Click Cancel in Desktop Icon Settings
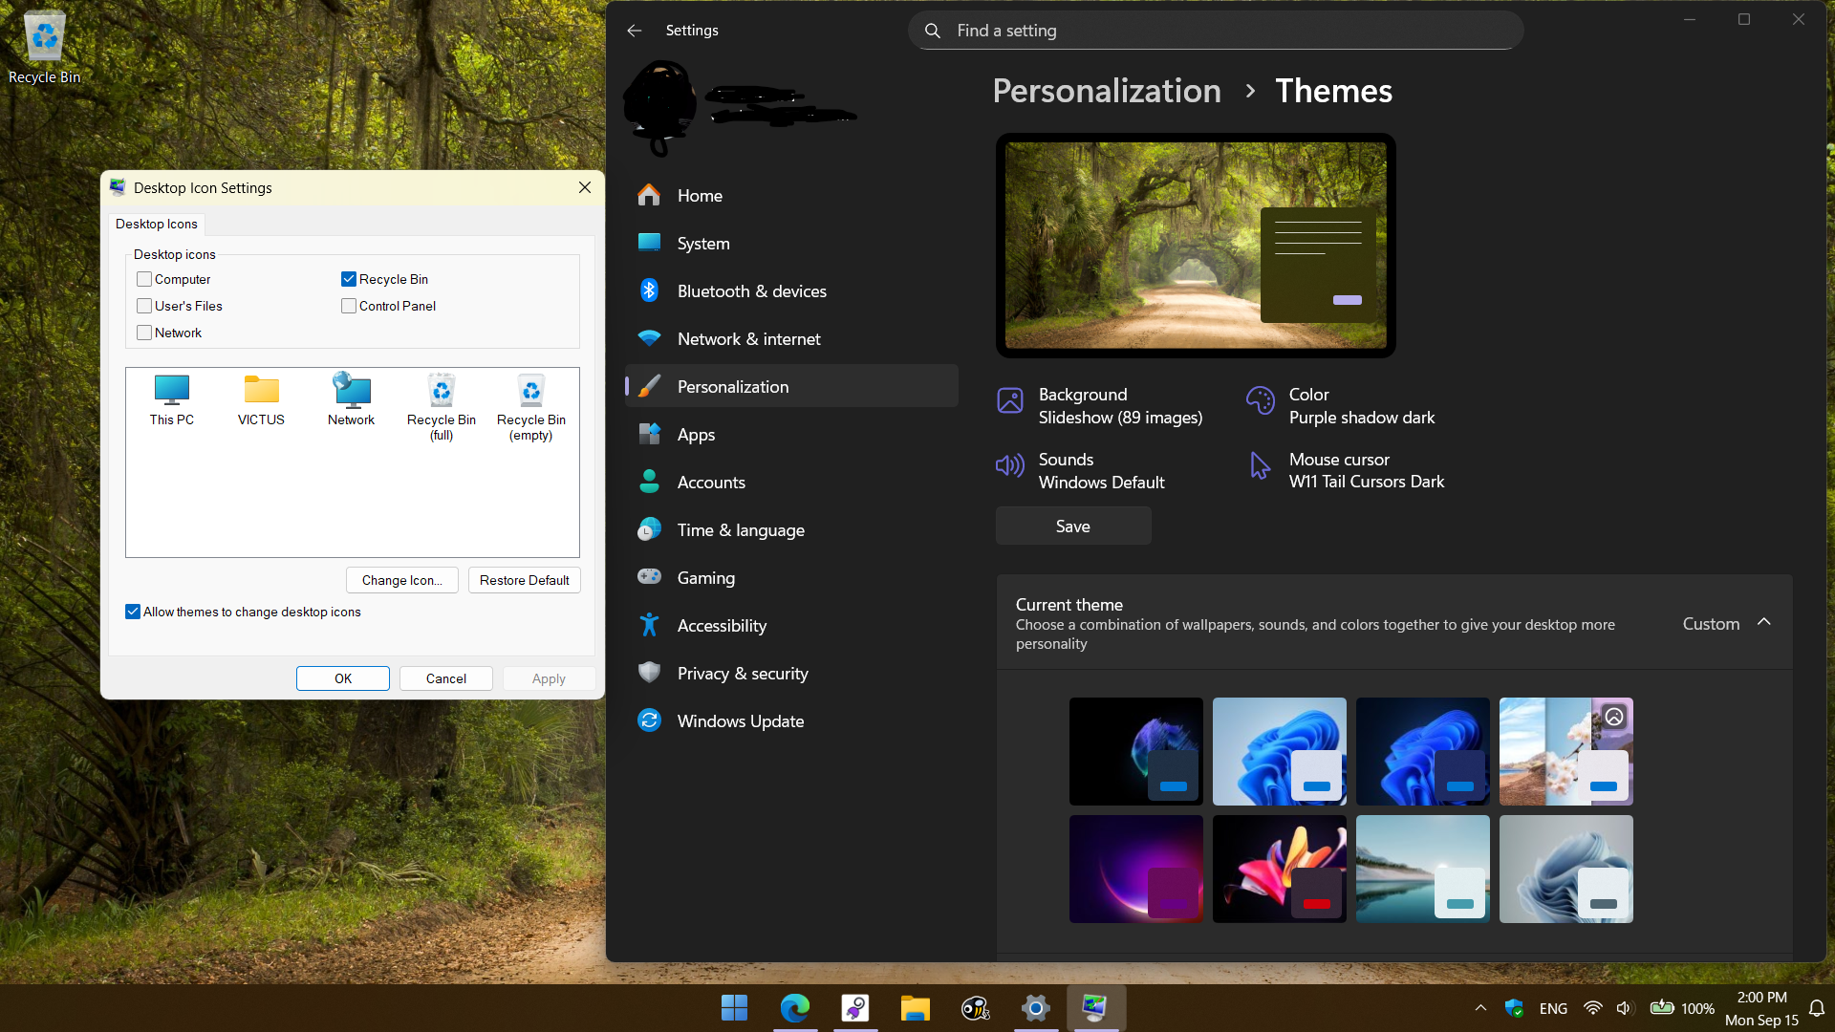This screenshot has height=1032, width=1835. (446, 678)
